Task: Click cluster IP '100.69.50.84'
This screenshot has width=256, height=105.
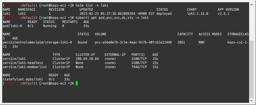Action: pyautogui.click(x=87, y=59)
